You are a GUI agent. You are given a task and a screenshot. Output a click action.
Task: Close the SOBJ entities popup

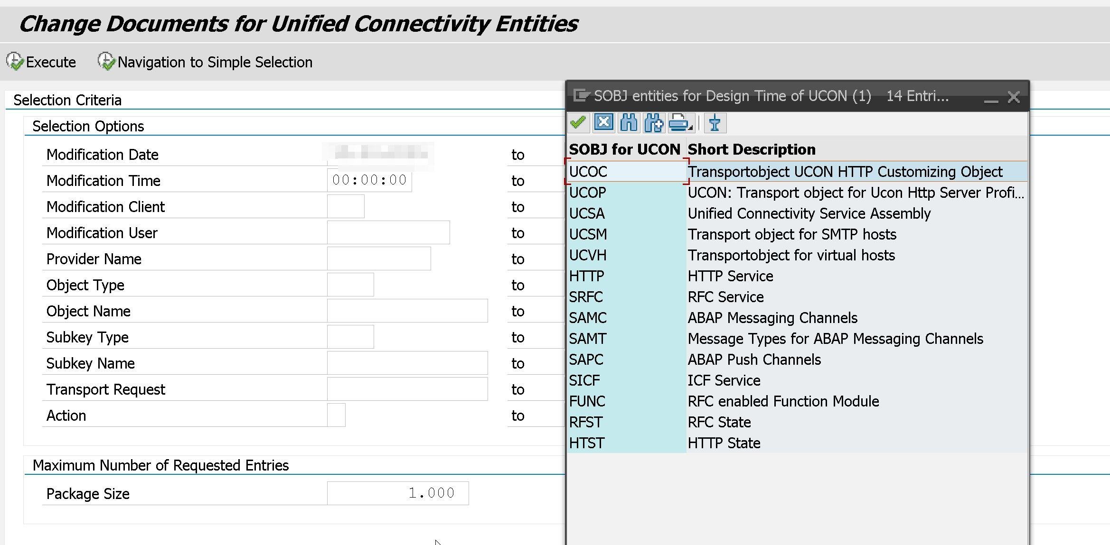tap(1014, 97)
